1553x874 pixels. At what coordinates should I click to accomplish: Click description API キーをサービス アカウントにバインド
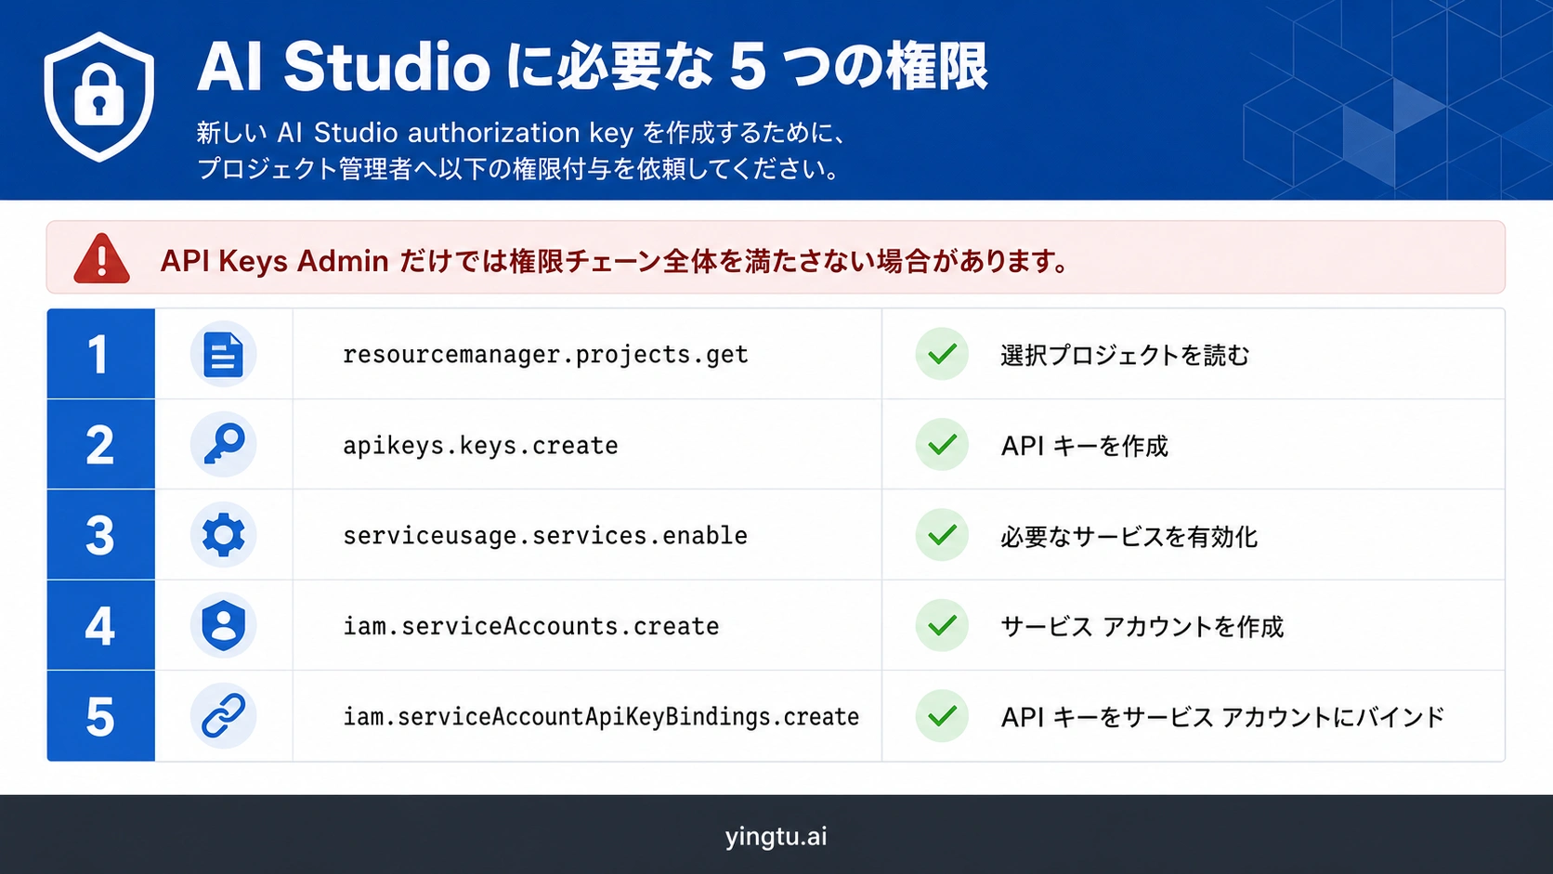click(x=1222, y=717)
